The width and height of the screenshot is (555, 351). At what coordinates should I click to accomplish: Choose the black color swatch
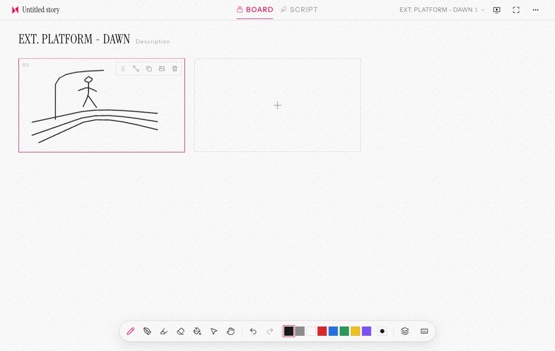tap(289, 331)
